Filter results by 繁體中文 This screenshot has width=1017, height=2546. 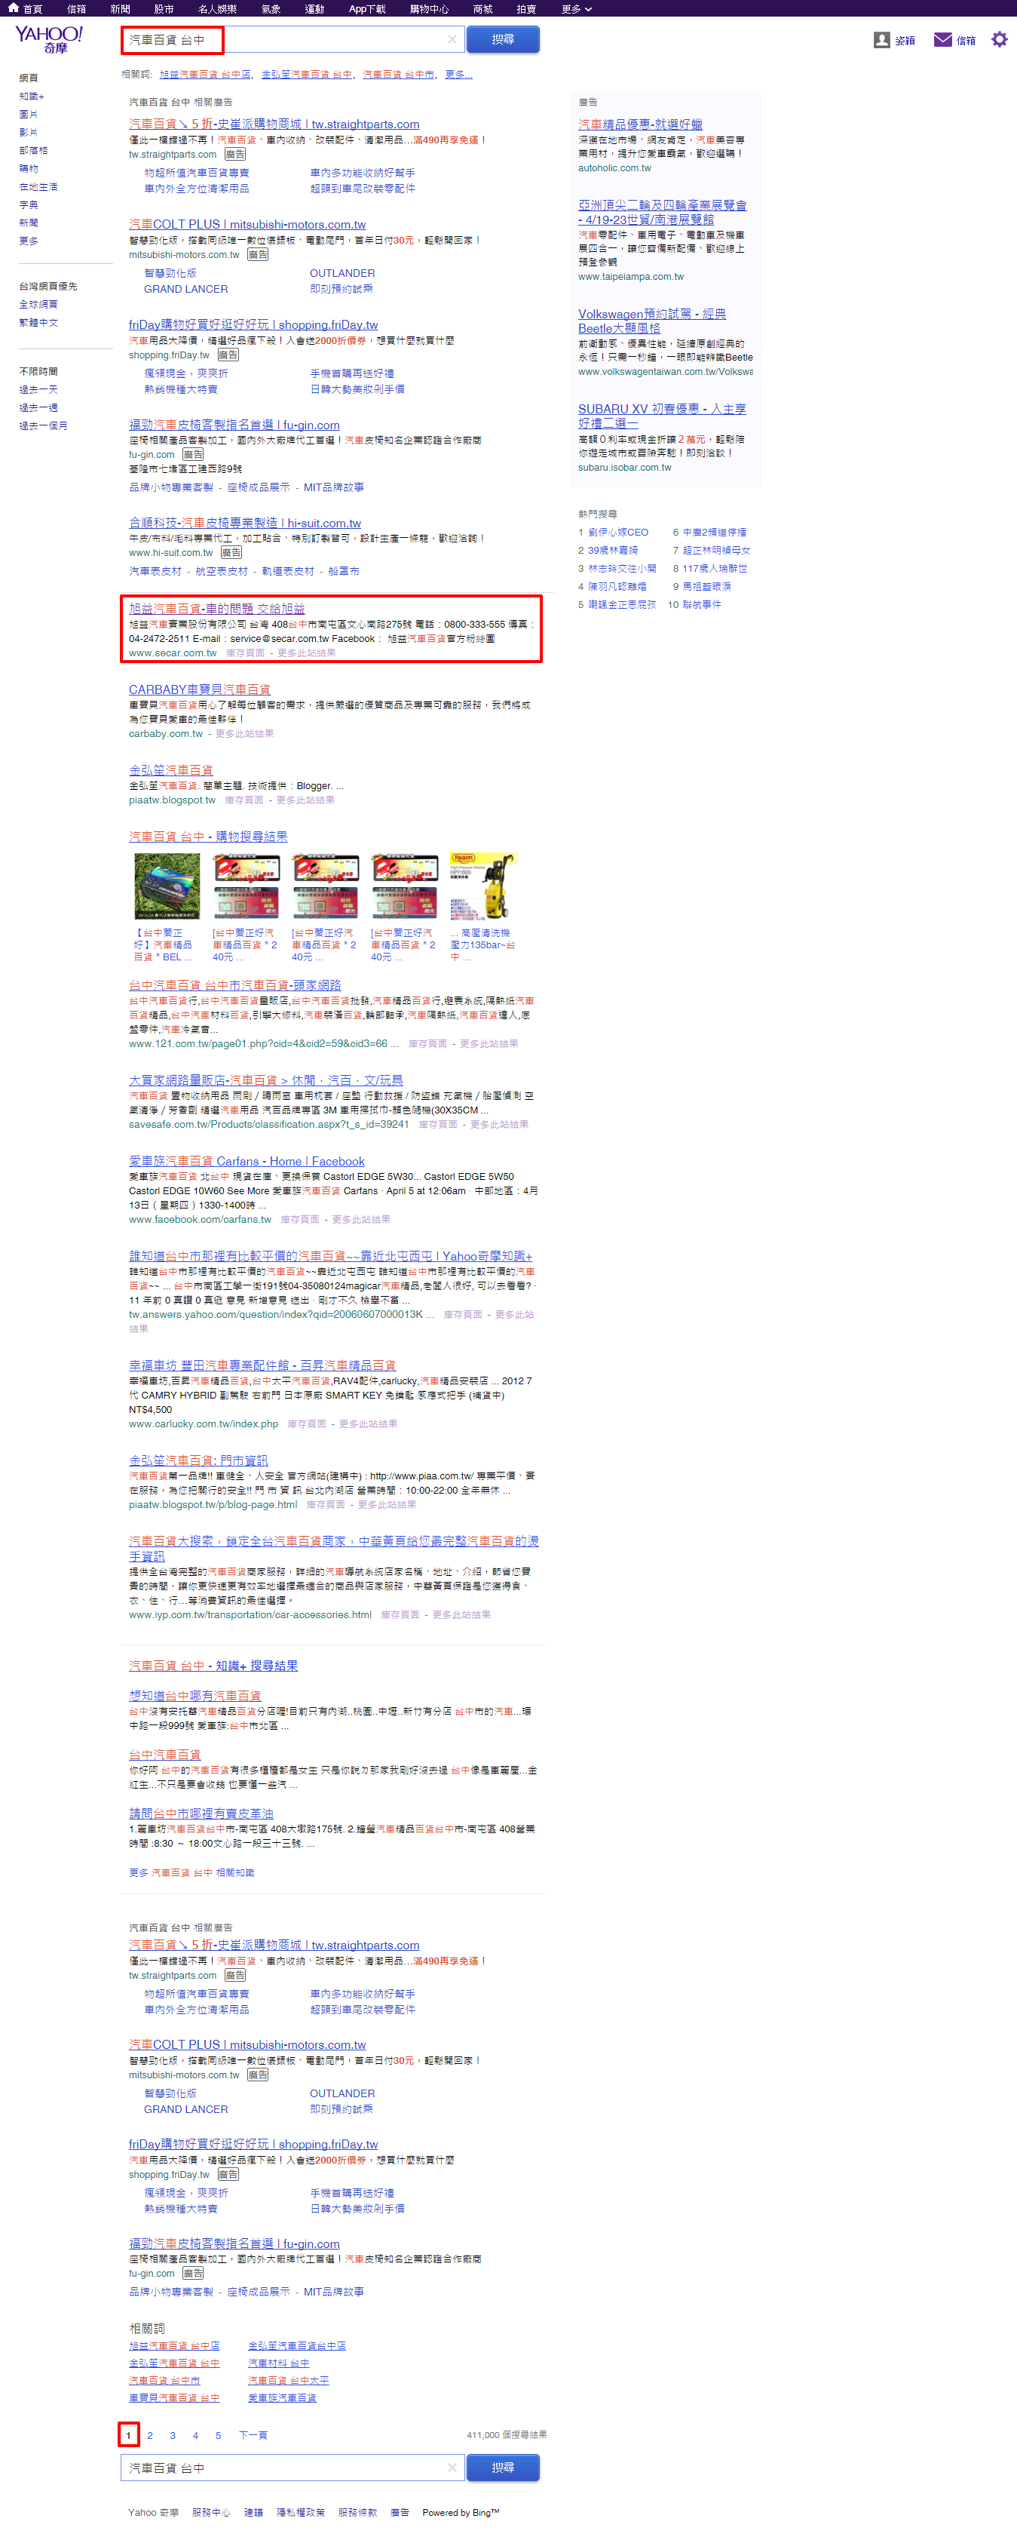[x=38, y=322]
